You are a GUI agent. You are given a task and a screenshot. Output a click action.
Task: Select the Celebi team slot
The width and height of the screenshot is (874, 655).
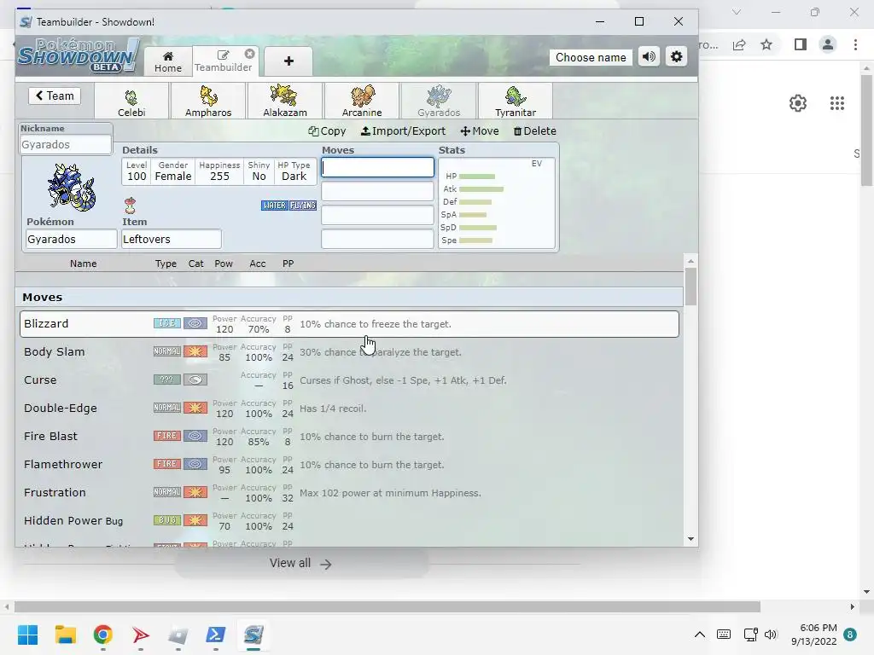[x=131, y=101]
